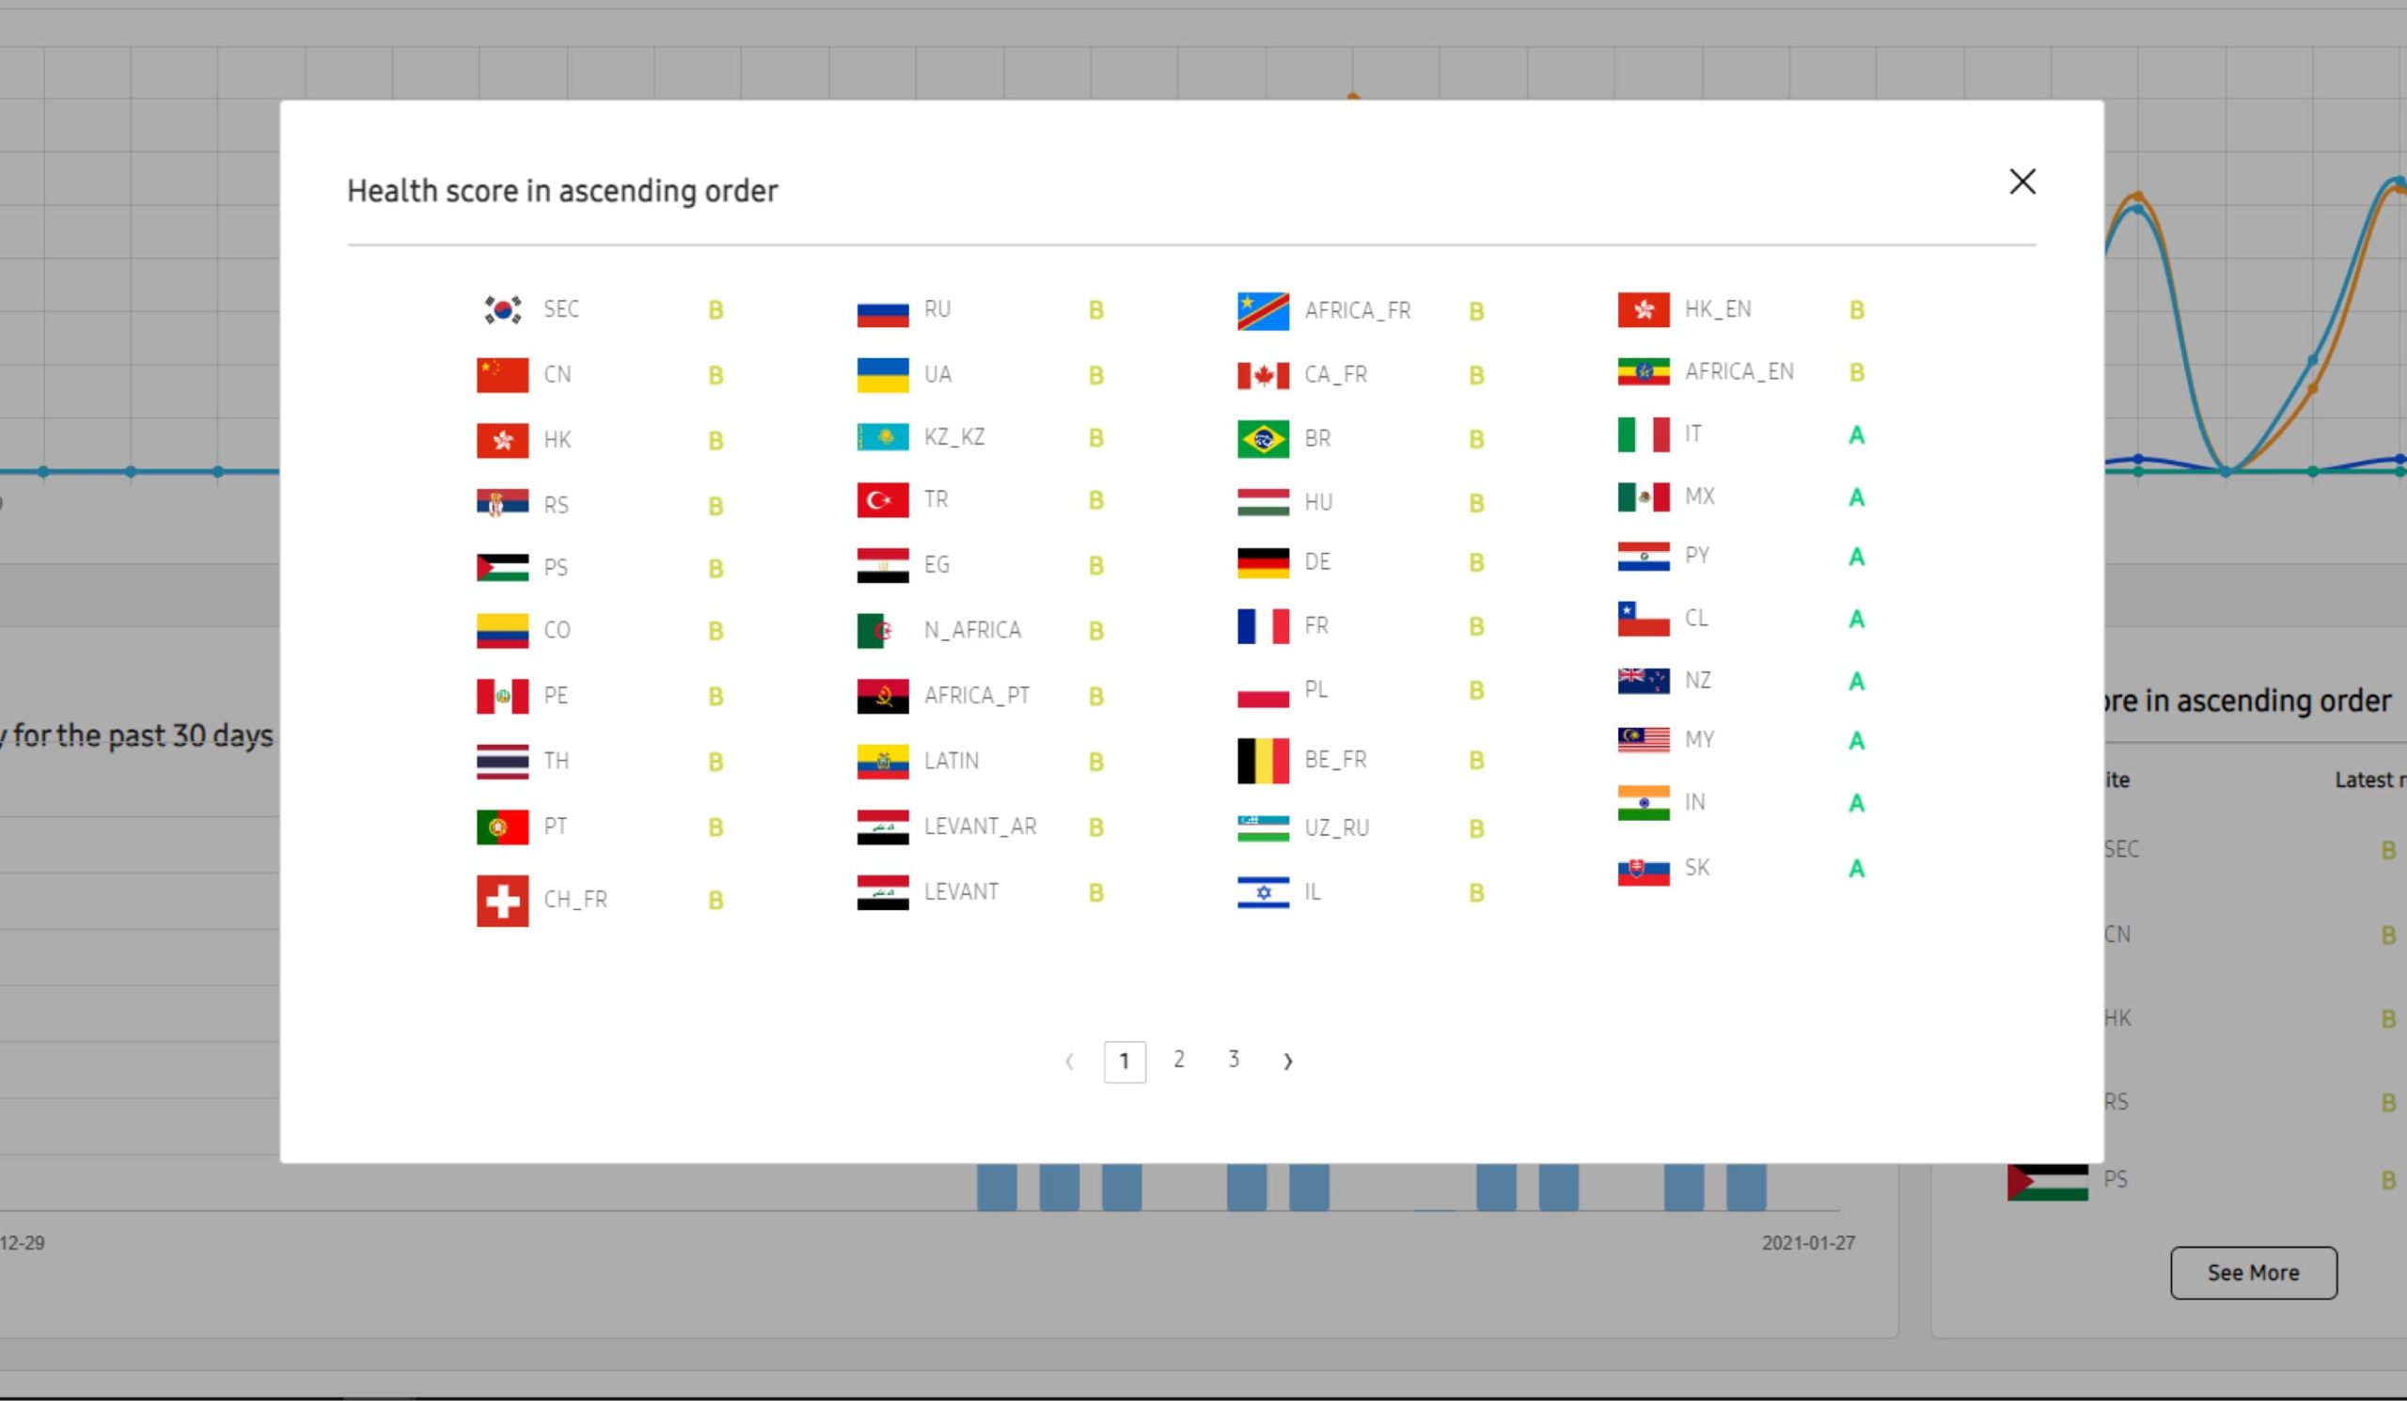Select the MX site label

pos(1699,496)
